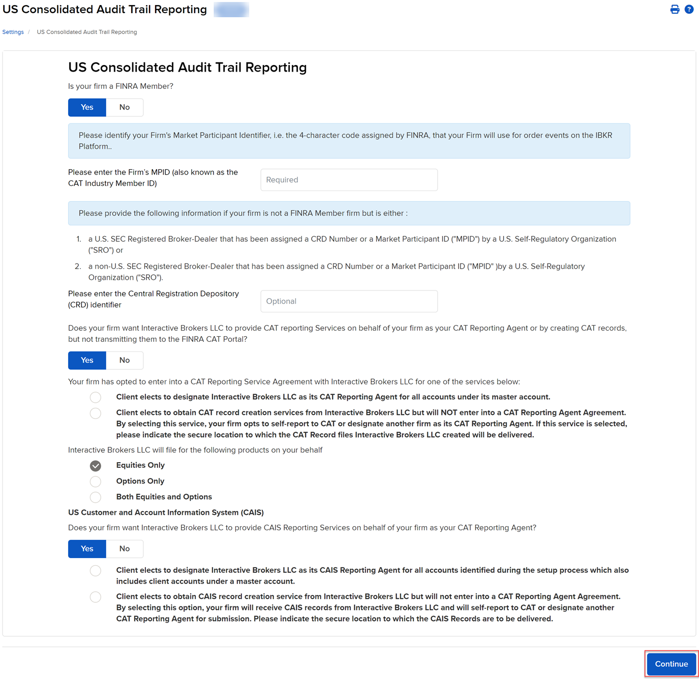Click the CRD identifier optional field

349,301
